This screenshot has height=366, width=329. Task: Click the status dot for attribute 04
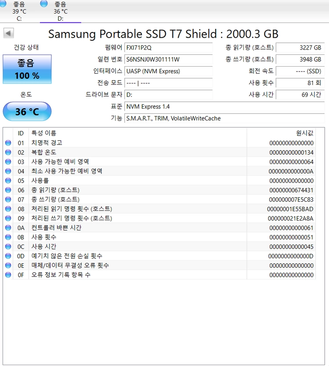(8, 171)
